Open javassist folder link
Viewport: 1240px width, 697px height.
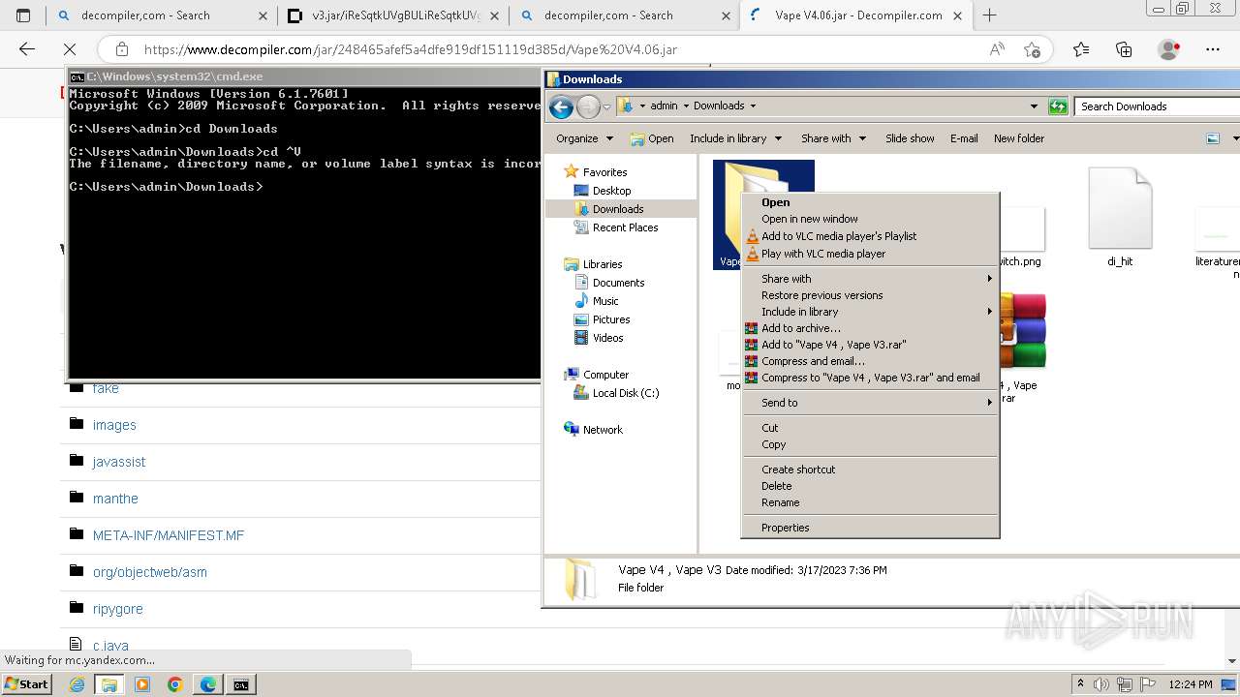119,462
